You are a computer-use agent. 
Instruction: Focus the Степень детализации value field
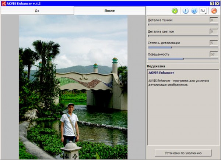(x=214, y=43)
